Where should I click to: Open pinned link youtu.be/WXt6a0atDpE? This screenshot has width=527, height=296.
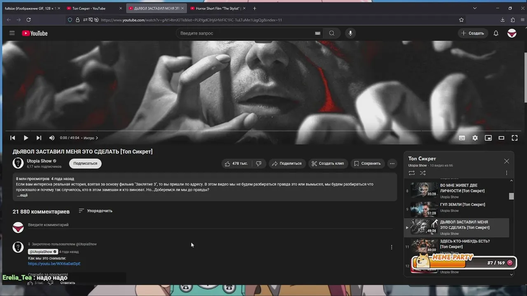[x=54, y=264]
